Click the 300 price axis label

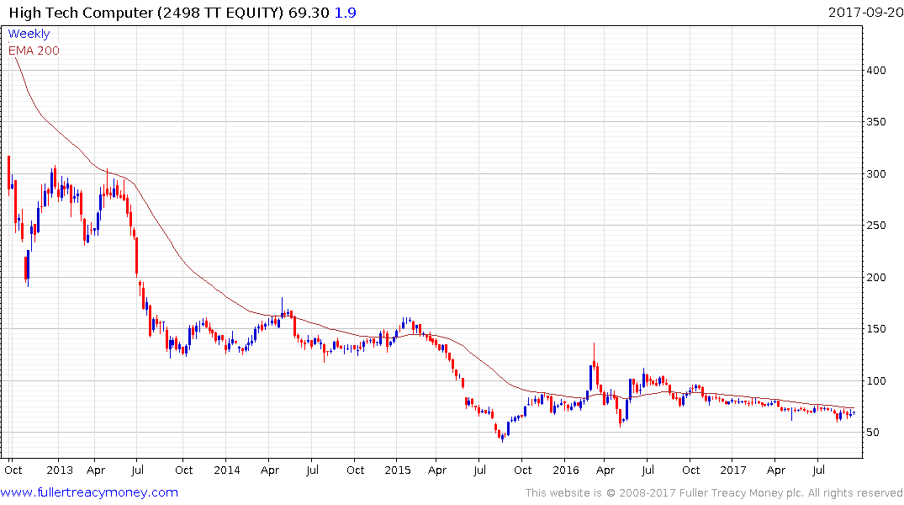click(x=876, y=173)
